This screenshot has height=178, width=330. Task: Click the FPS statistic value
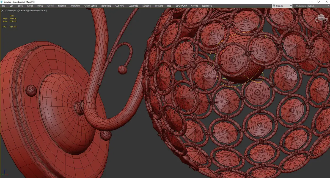click(13, 27)
